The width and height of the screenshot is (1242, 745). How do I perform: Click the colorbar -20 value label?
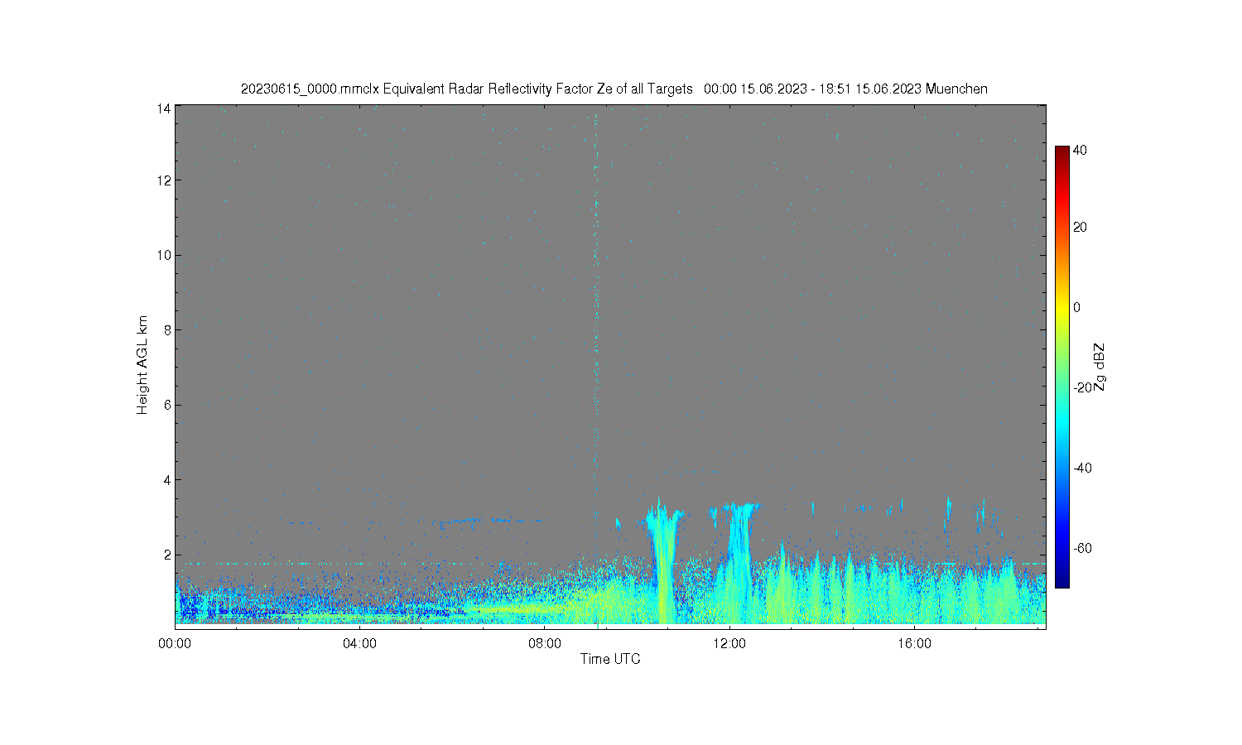1081,387
